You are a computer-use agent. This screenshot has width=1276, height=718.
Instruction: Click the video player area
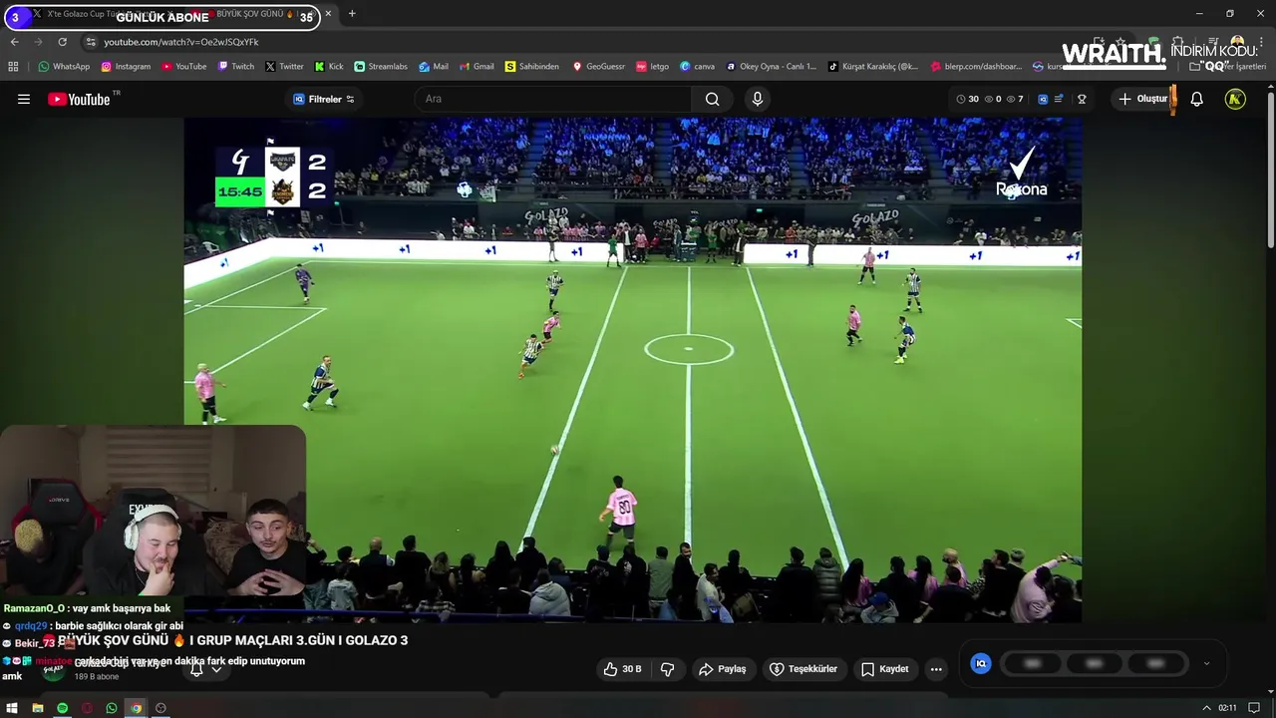(632, 370)
